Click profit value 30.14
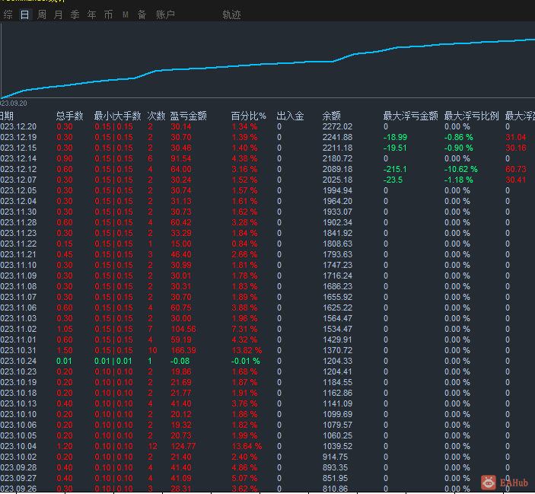The height and width of the screenshot is (494, 535). (x=181, y=126)
